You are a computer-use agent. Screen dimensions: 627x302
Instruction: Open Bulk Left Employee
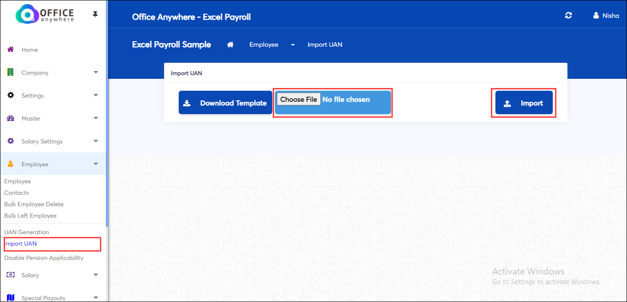click(30, 216)
